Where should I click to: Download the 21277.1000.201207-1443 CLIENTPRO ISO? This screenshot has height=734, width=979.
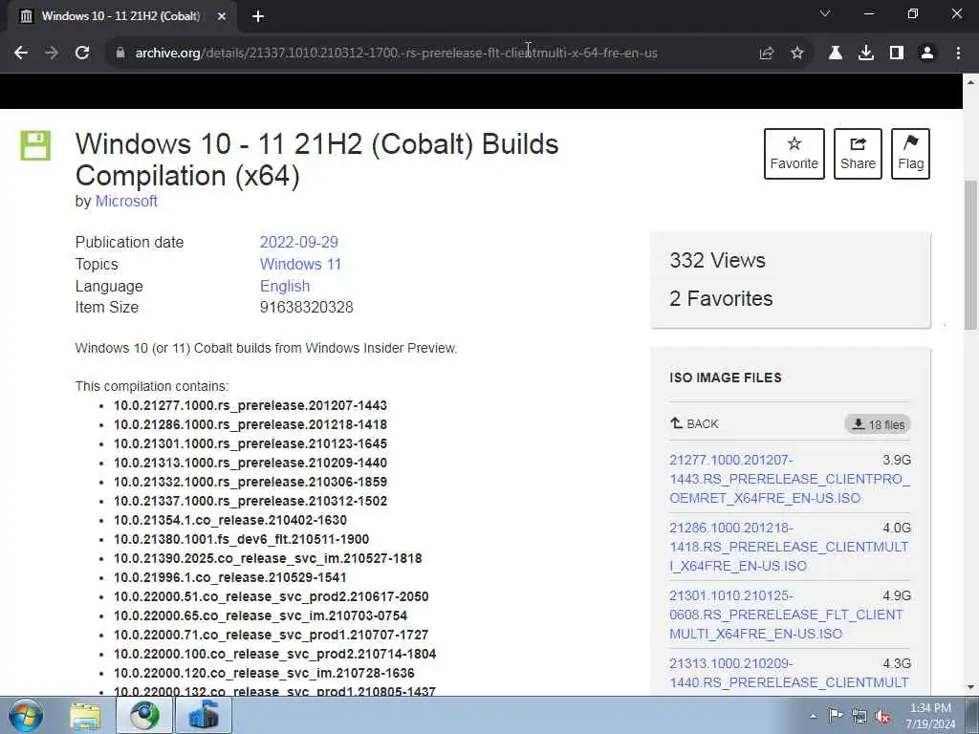point(789,479)
